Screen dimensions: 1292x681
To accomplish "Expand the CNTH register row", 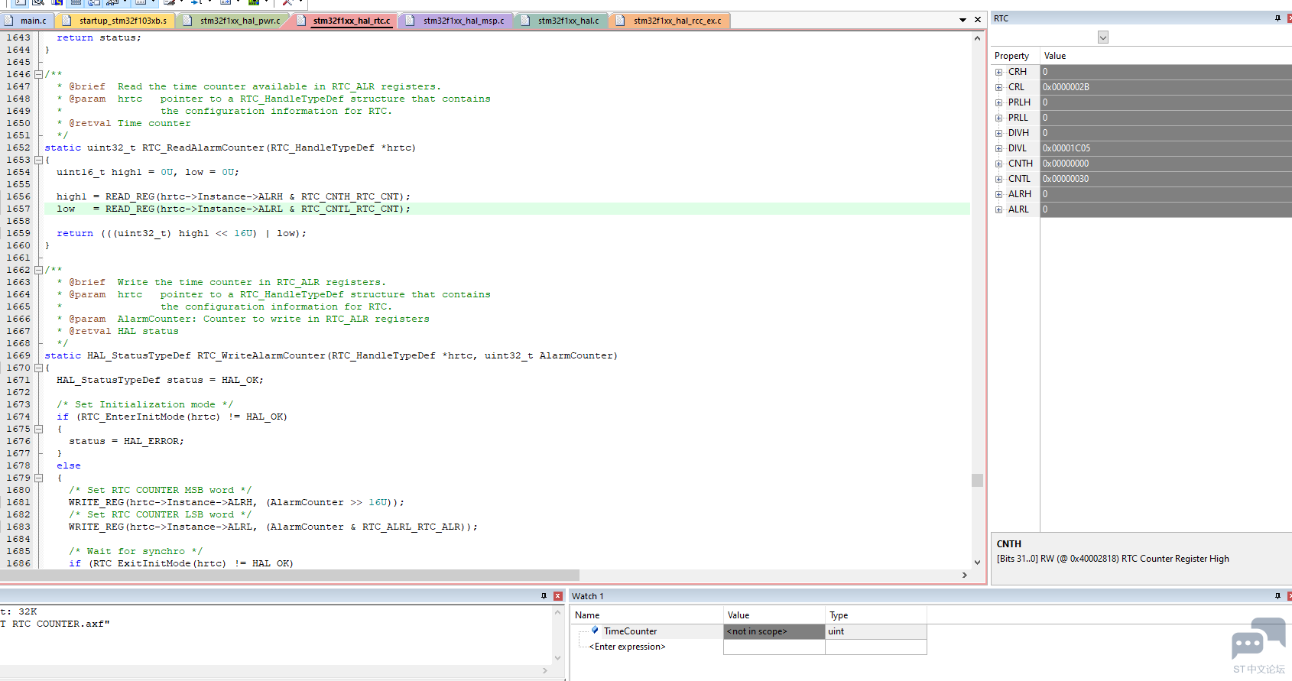I will [998, 164].
